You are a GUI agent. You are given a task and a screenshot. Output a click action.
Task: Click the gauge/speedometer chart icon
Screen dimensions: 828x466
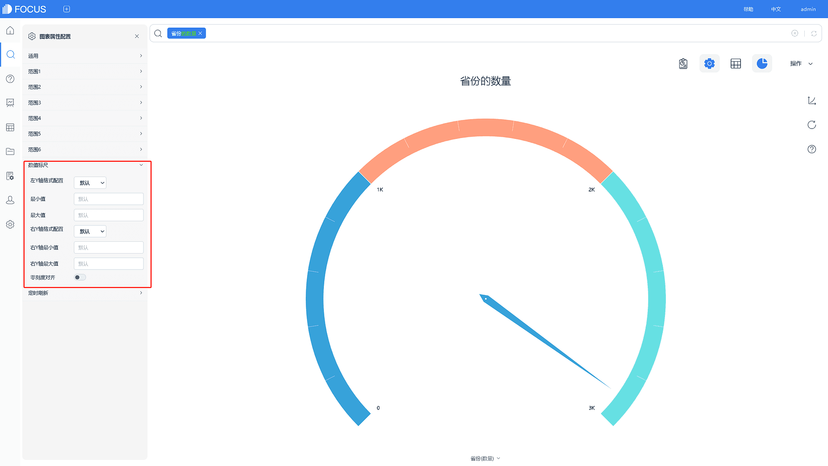click(762, 63)
